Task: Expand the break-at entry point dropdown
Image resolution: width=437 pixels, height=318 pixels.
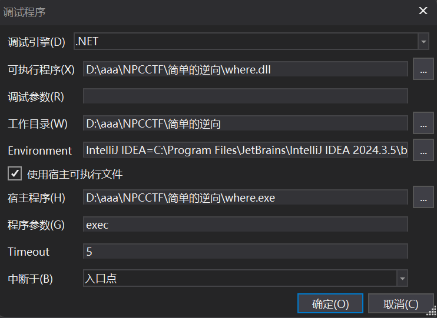Action: pos(402,278)
